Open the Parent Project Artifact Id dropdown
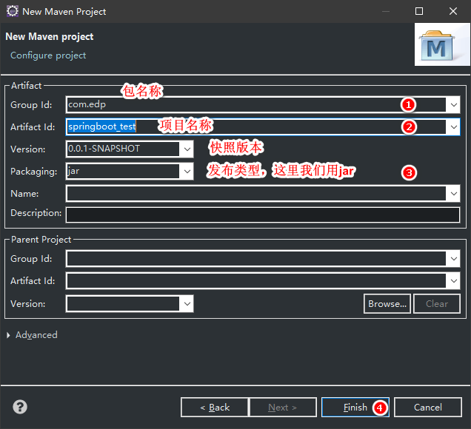The image size is (471, 429). coord(453,281)
